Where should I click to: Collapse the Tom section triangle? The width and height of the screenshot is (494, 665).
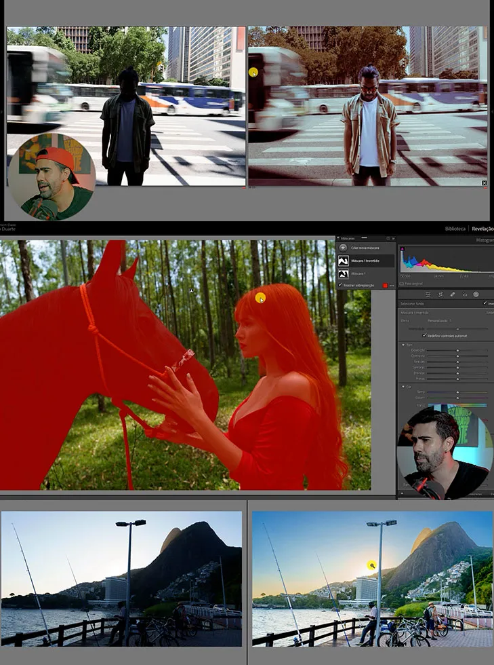tap(403, 345)
